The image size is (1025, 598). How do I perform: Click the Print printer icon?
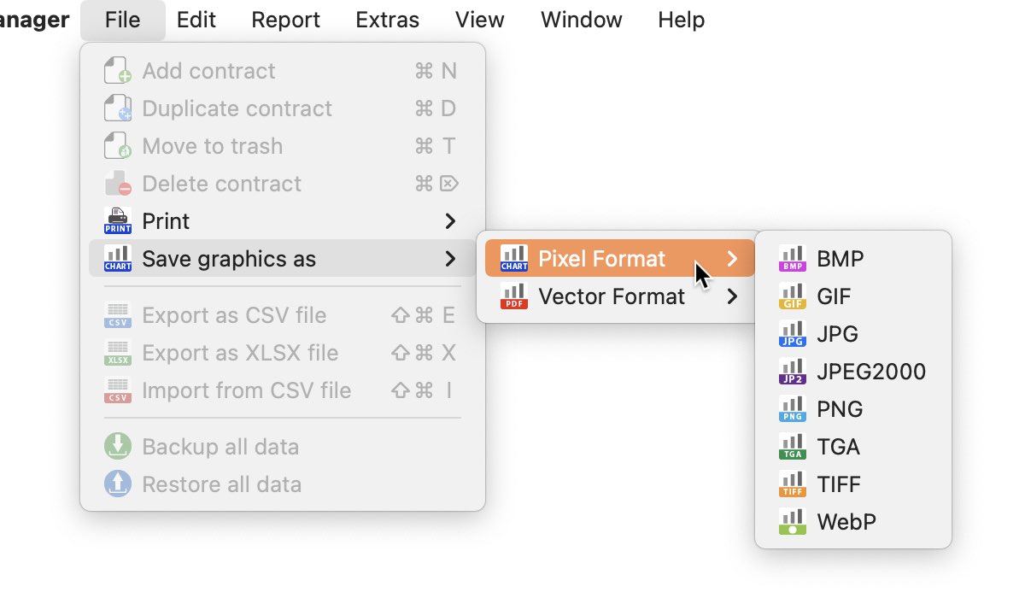coord(118,221)
